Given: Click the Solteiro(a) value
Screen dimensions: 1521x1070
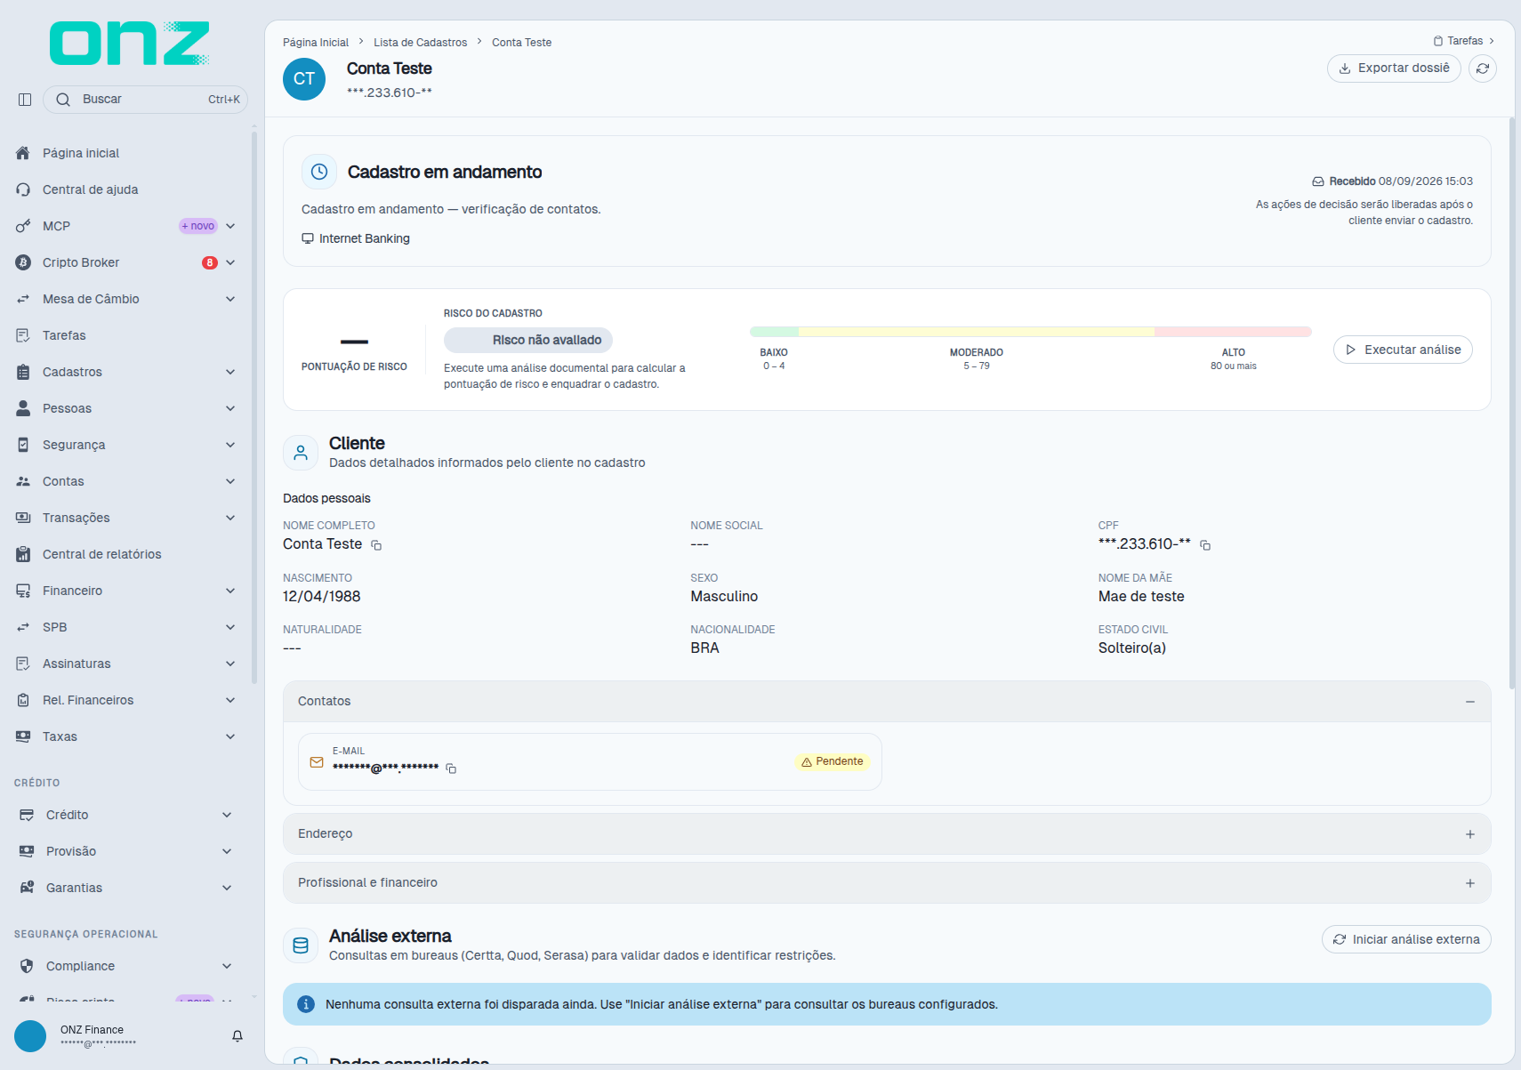Looking at the screenshot, I should pyautogui.click(x=1132, y=648).
